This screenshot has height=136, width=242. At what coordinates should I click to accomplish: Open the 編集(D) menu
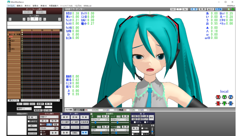[19, 6]
